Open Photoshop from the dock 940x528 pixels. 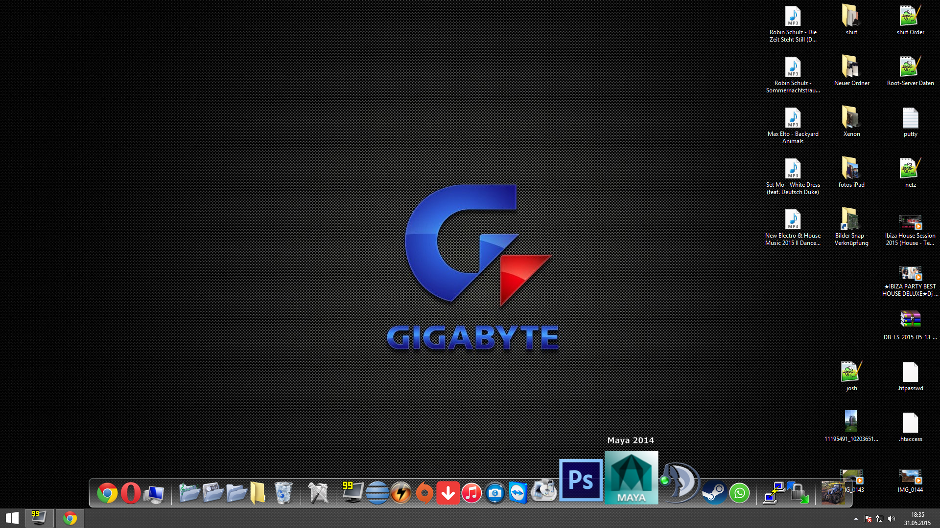click(x=581, y=480)
